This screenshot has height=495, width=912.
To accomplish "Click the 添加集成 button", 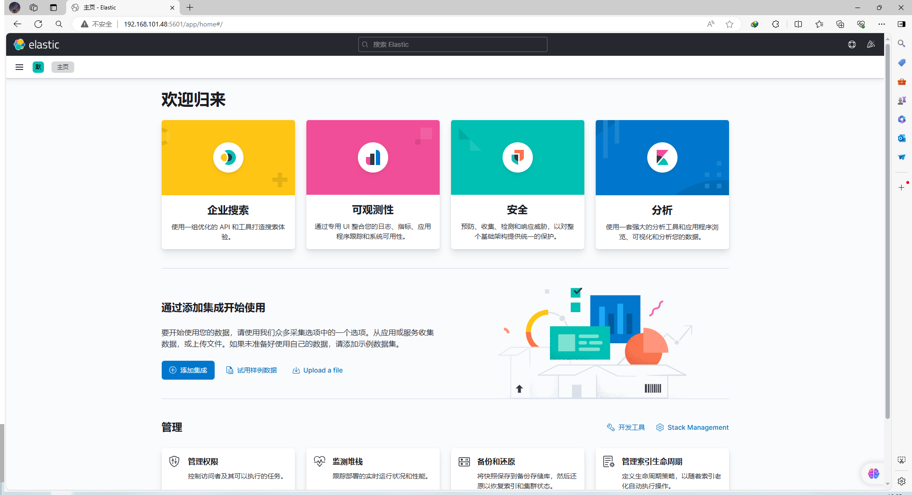I will (x=188, y=370).
